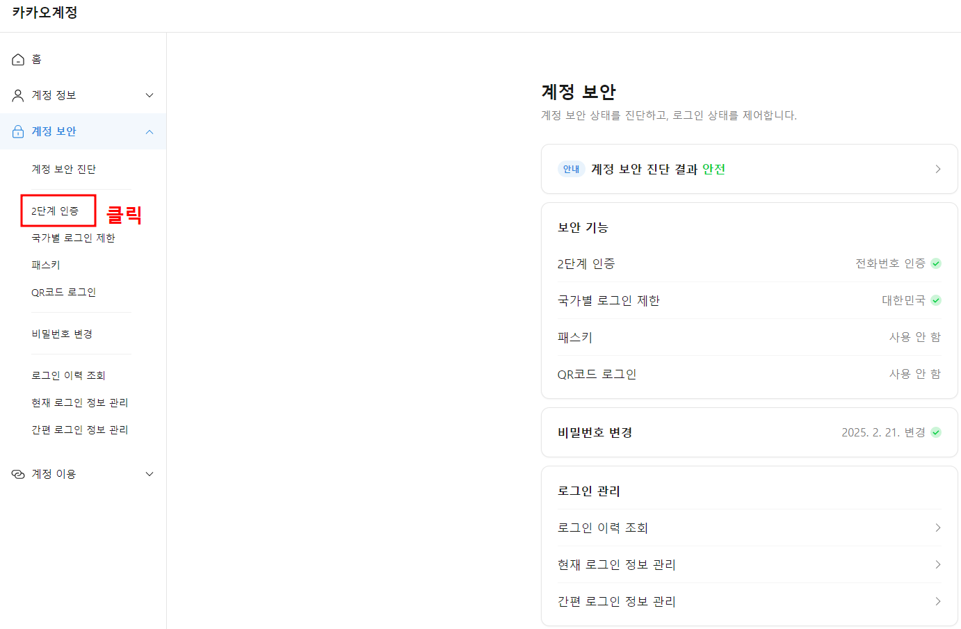Viewport: 961px width, 629px height.
Task: Click the lock icon for 계정 보안
Action: click(18, 131)
